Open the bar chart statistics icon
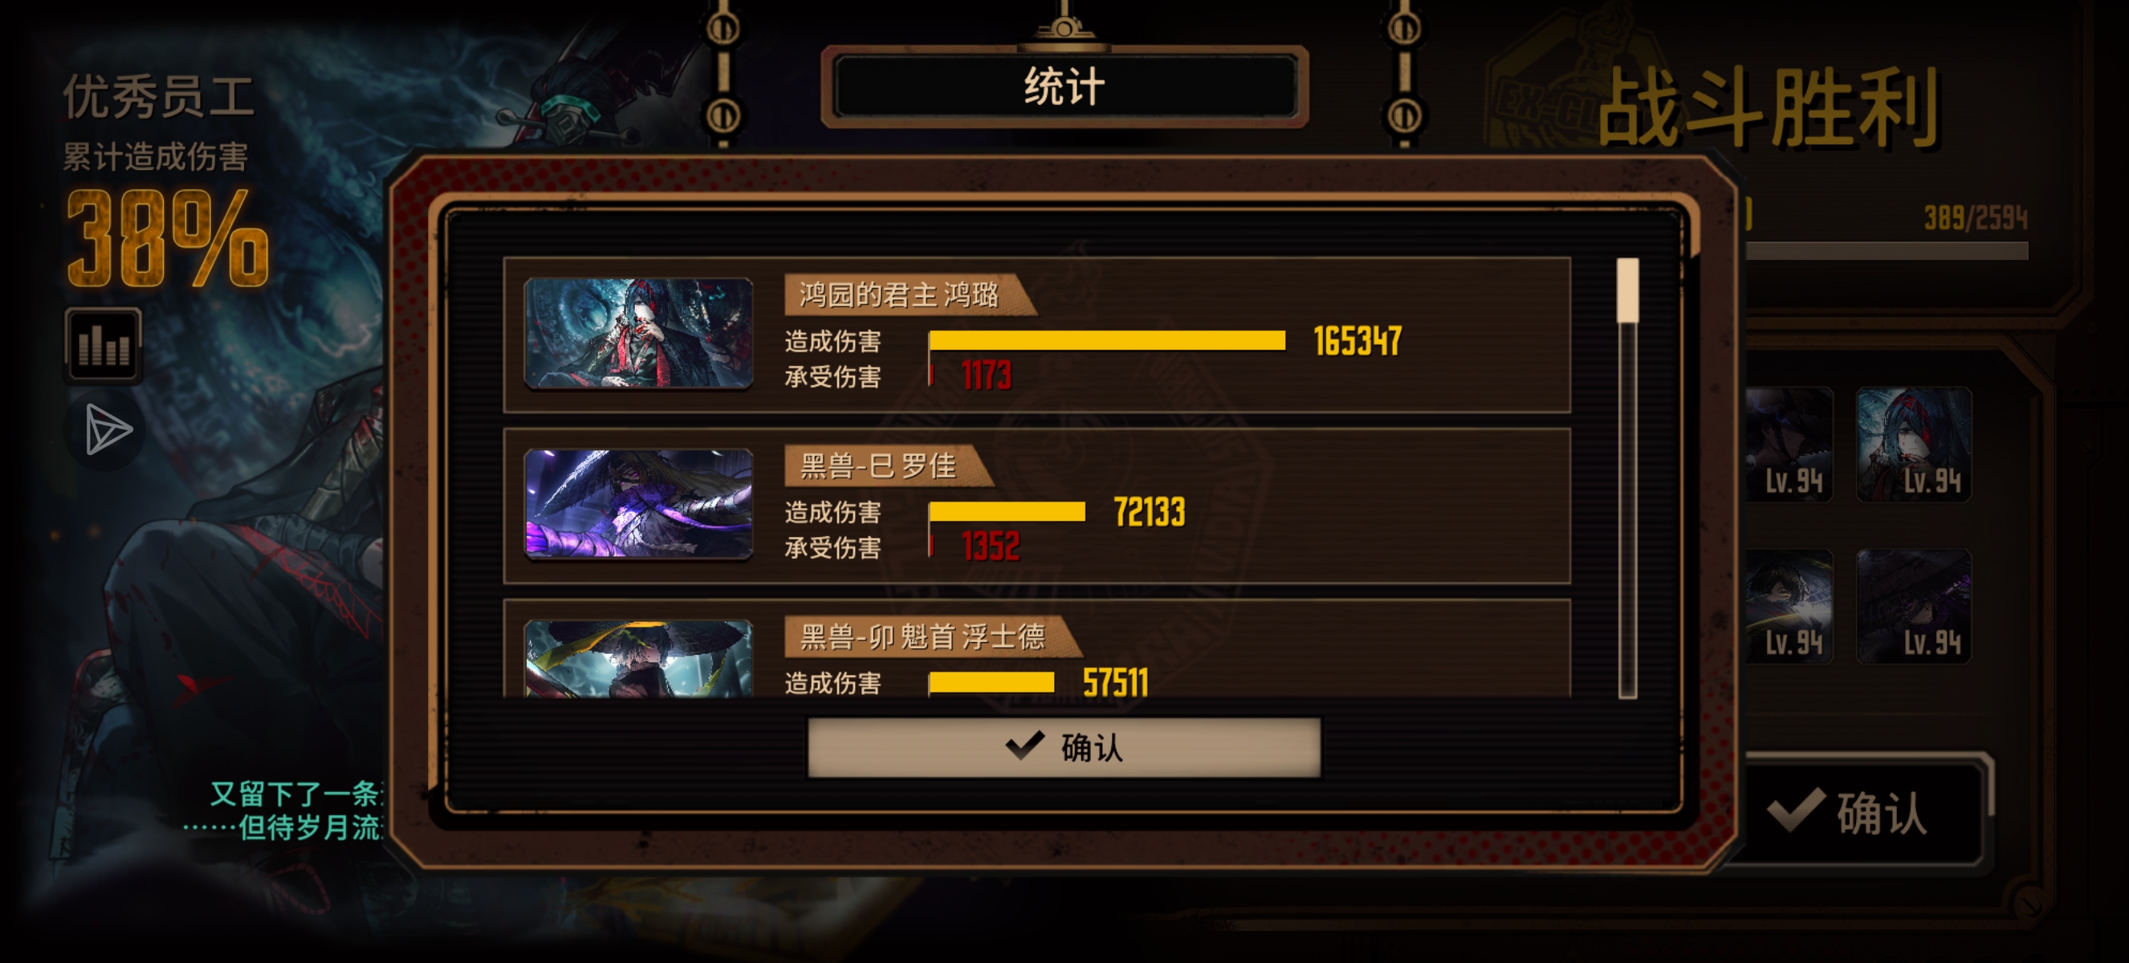 104,344
